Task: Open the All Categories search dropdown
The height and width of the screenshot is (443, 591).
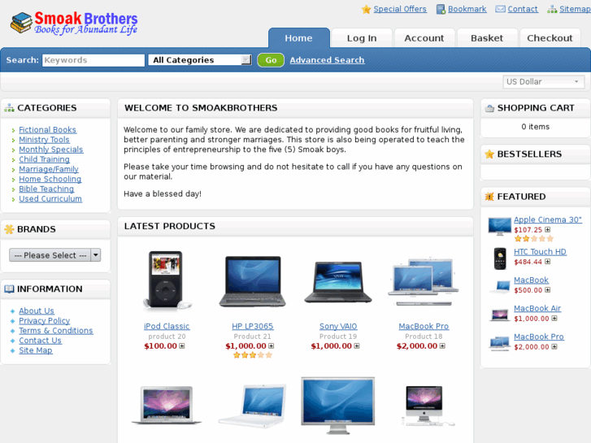Action: click(x=200, y=60)
